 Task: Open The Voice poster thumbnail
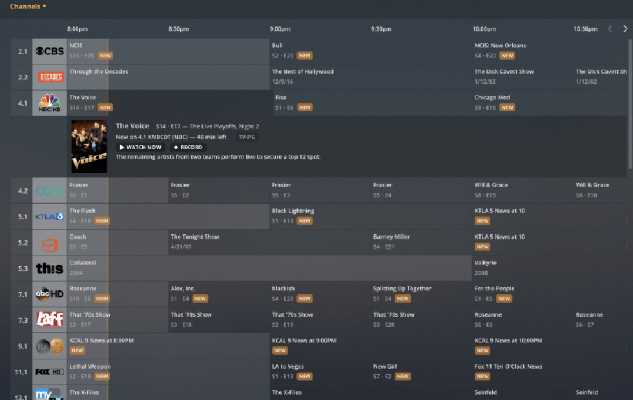(89, 146)
